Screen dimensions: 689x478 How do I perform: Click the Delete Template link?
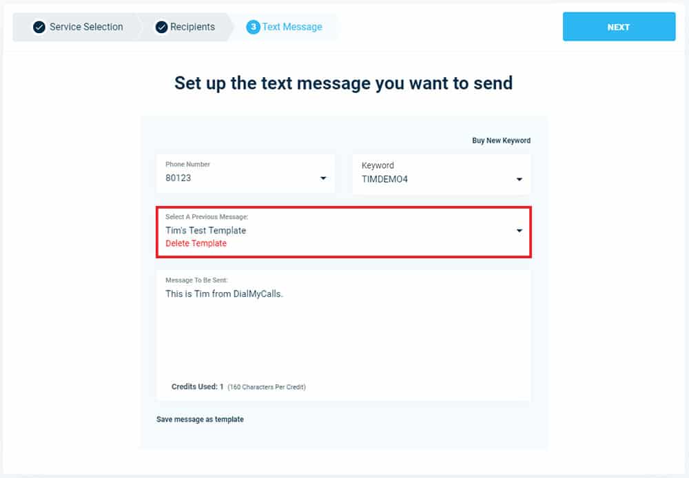(x=196, y=243)
